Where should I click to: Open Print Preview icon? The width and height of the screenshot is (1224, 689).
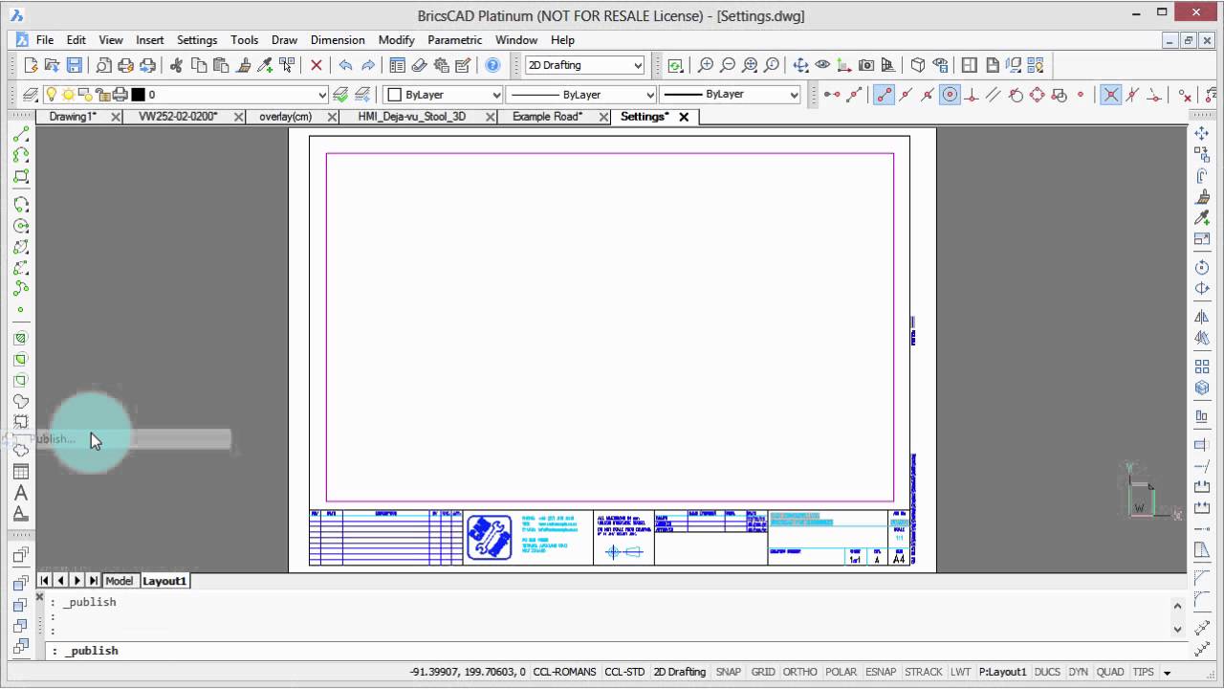click(x=103, y=65)
